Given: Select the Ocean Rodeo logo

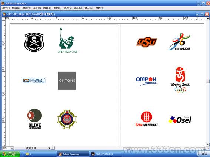Looking at the screenshot, I should (34, 81).
